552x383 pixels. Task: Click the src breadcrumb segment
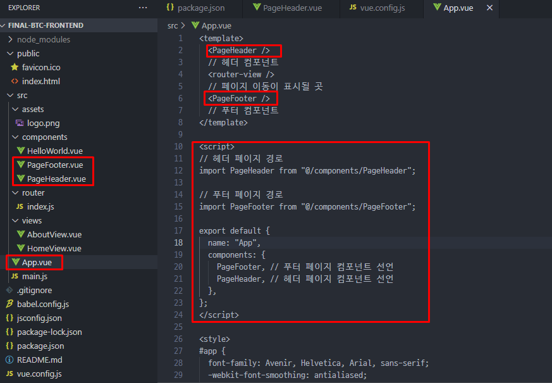tap(173, 26)
